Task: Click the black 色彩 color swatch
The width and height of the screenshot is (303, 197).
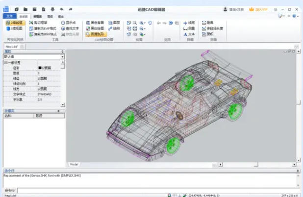Action: pos(40,68)
